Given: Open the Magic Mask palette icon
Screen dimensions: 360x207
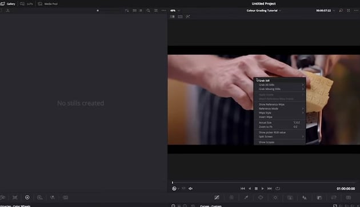Looking at the screenshot, I should click(290, 197).
